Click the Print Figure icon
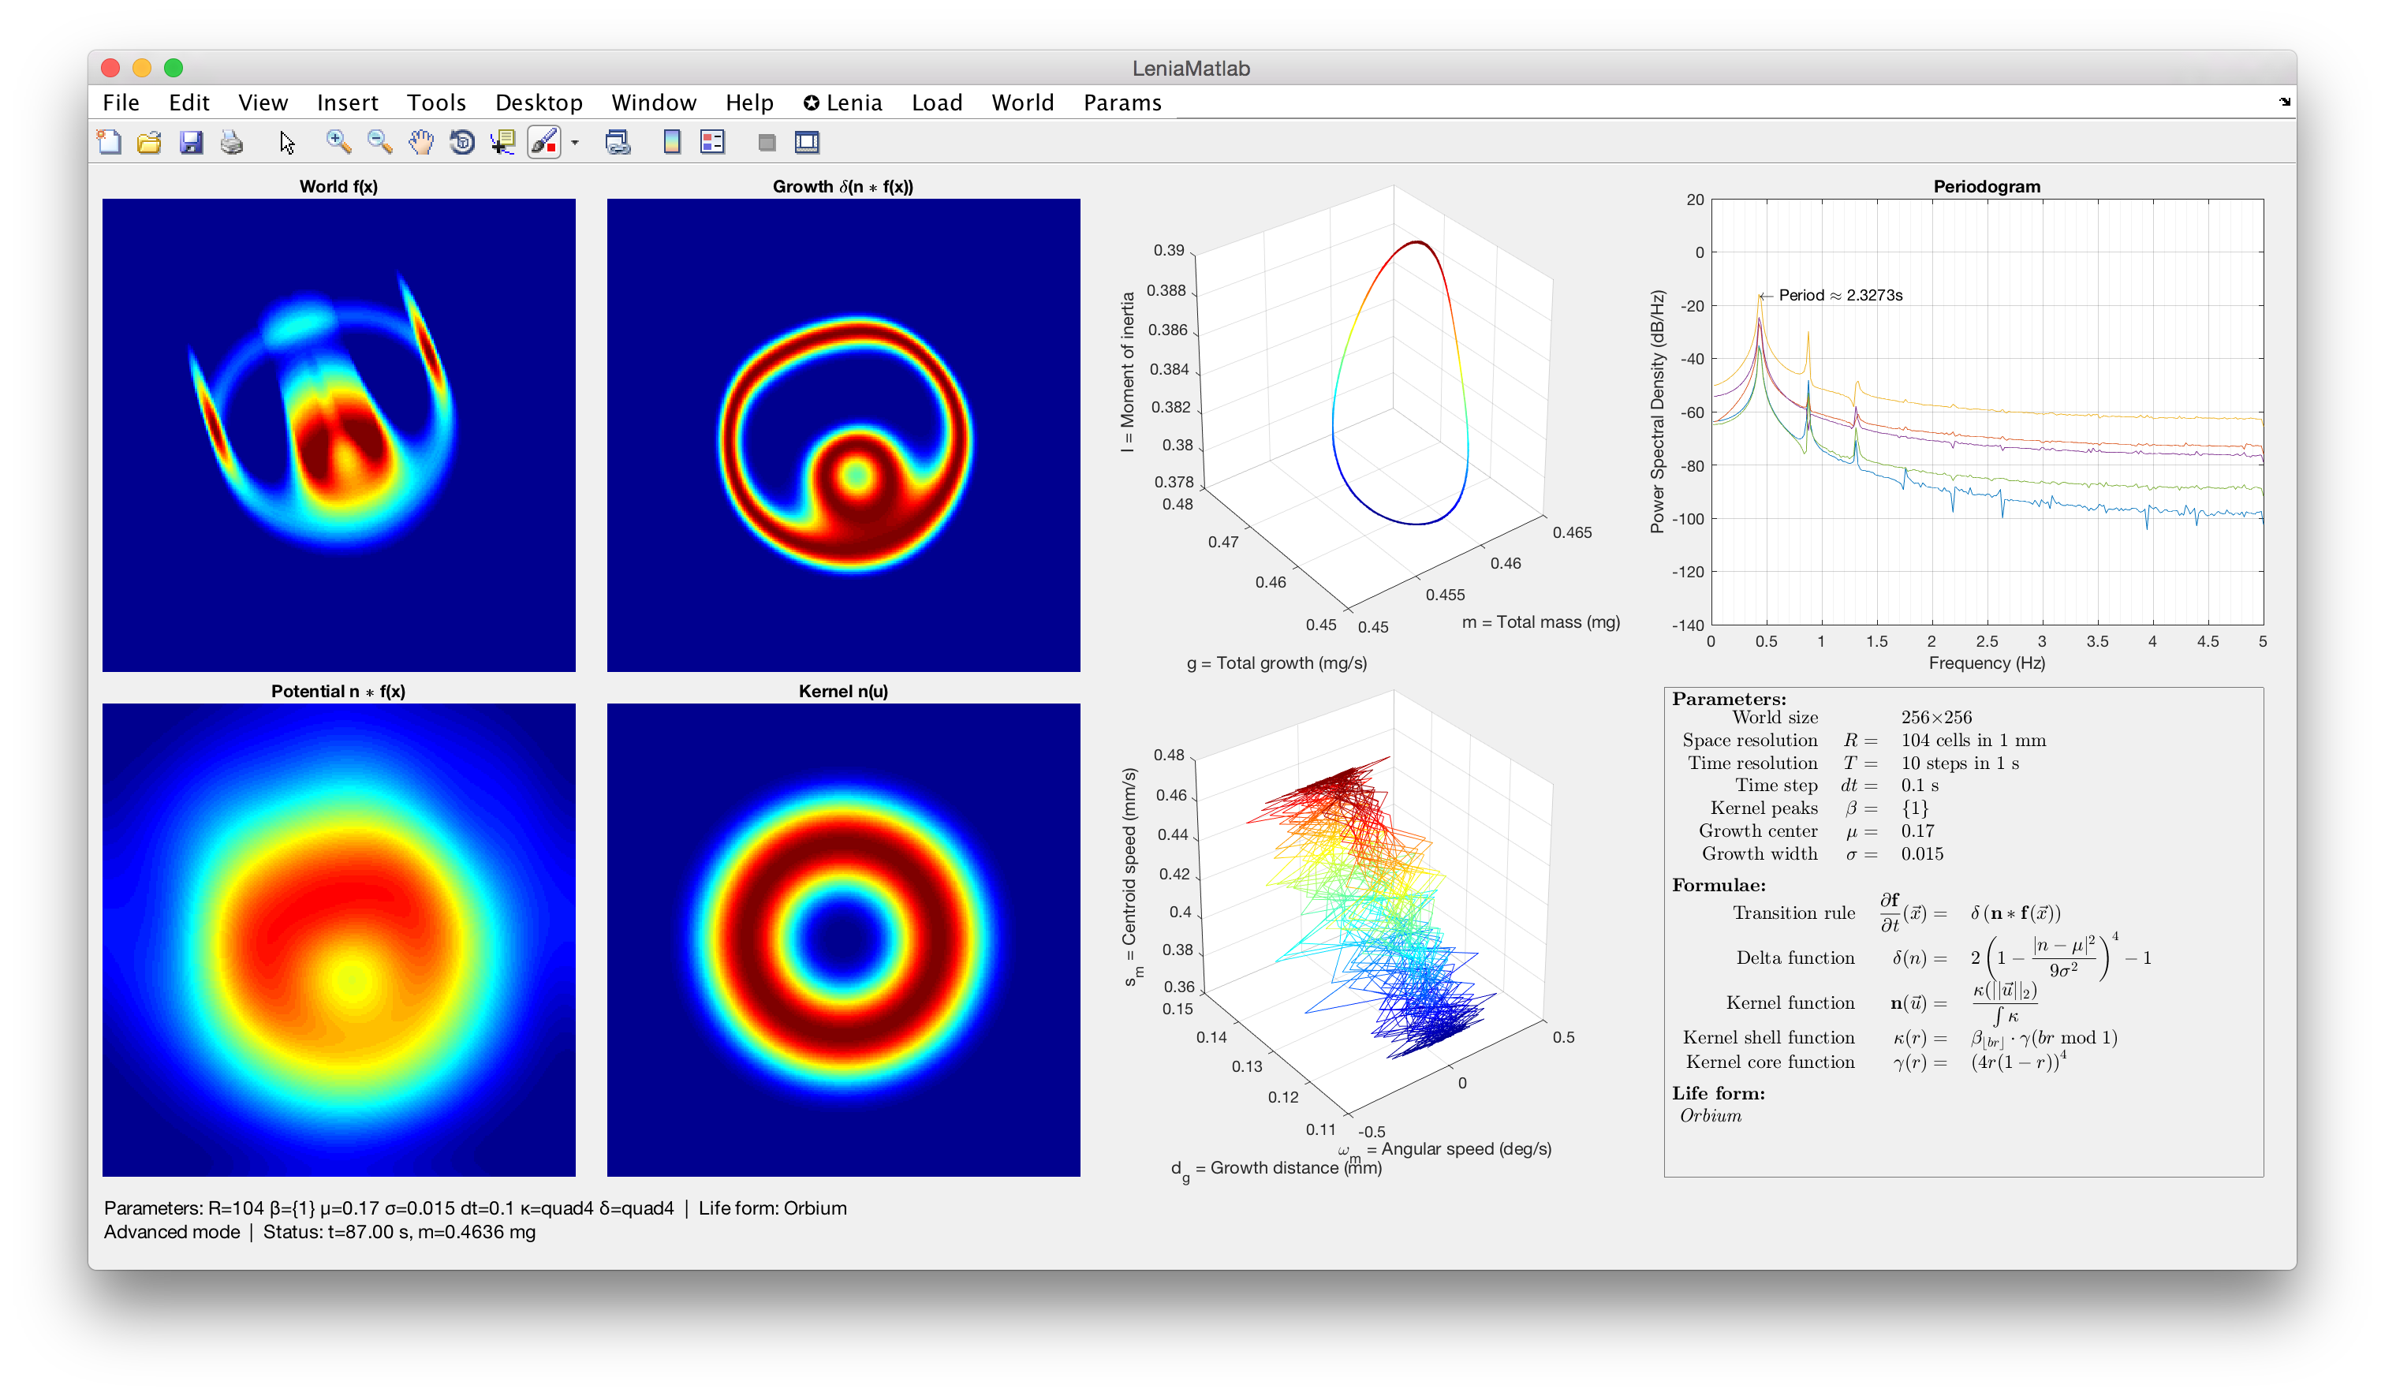2385x1396 pixels. pos(232,142)
